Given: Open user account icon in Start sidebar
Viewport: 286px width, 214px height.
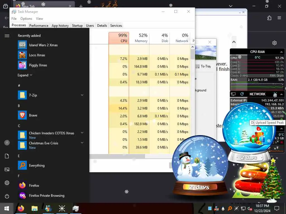Looking at the screenshot, I should (x=7, y=143).
